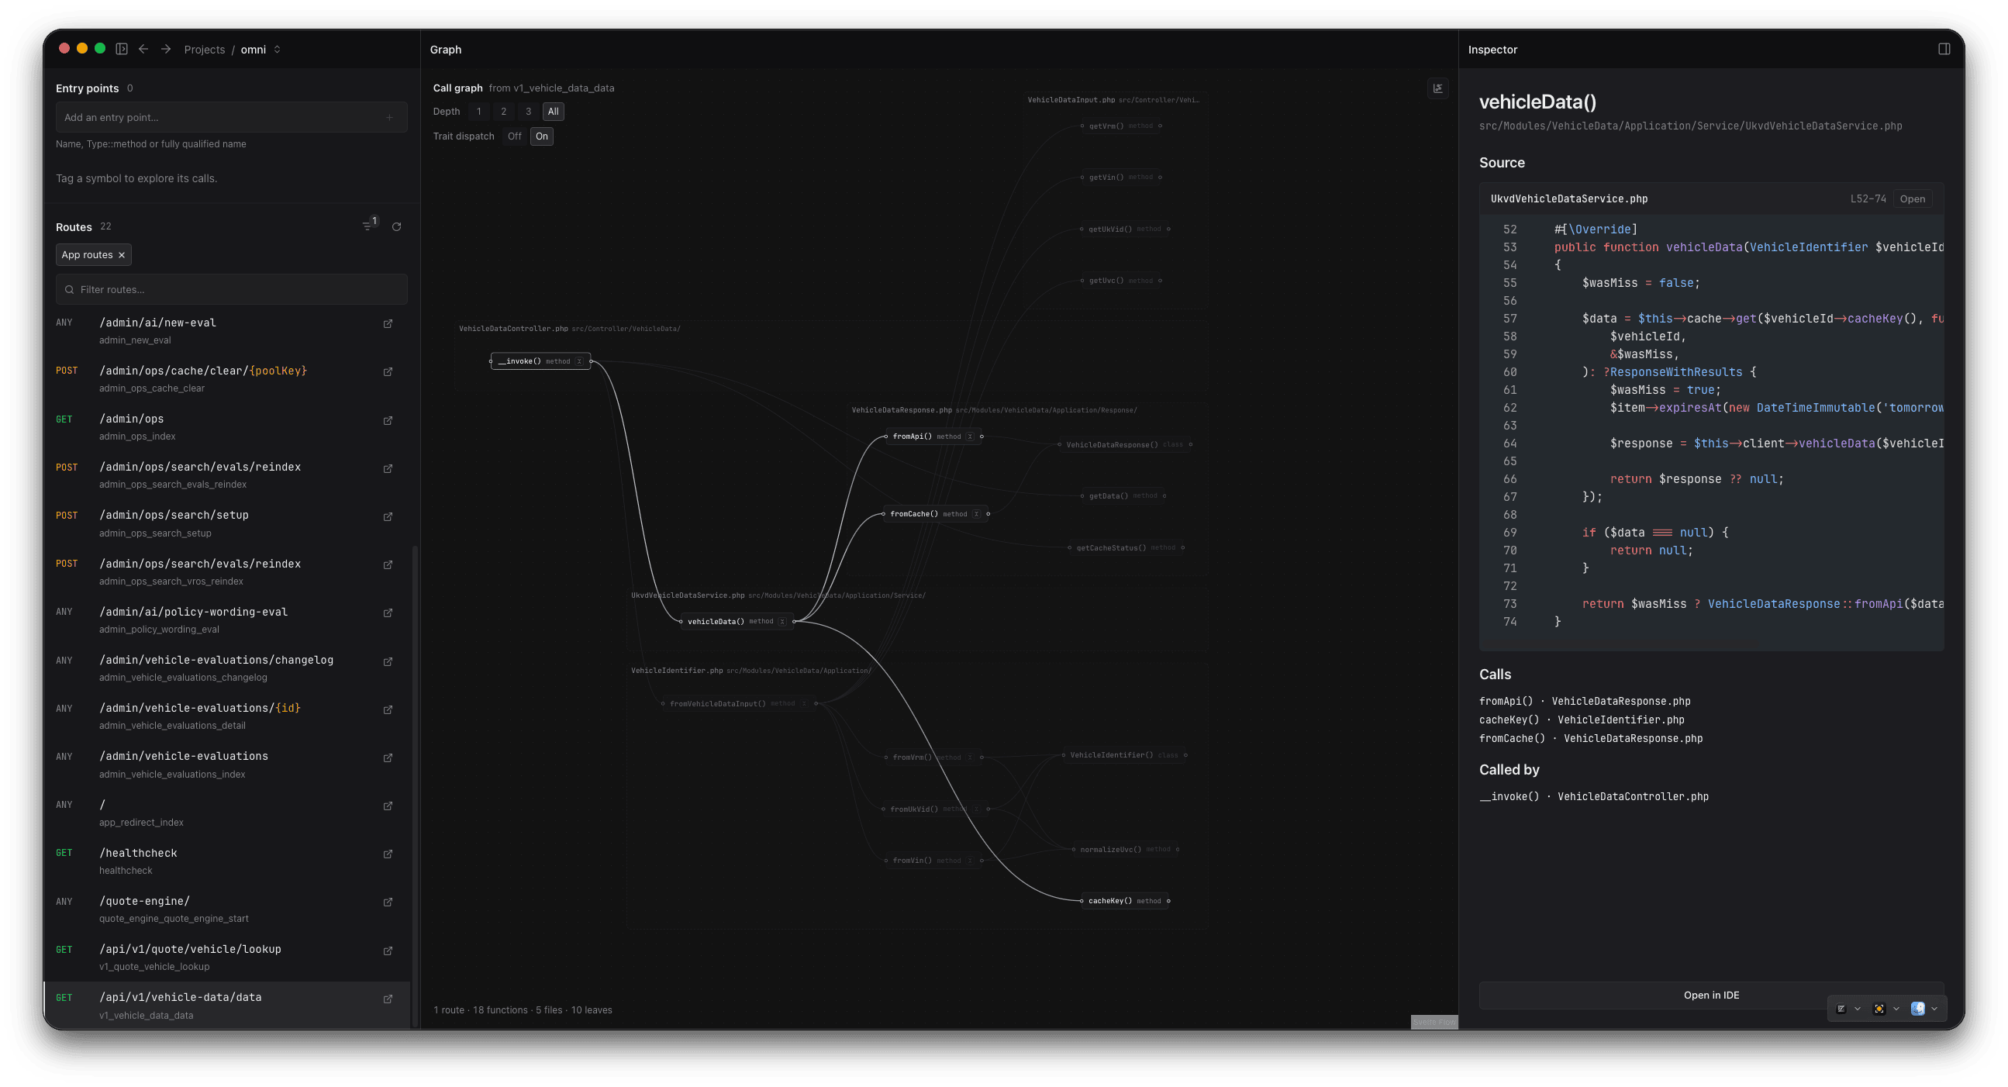This screenshot has width=2008, height=1087.
Task: Click the first floating overlay app icon
Action: [1841, 1008]
